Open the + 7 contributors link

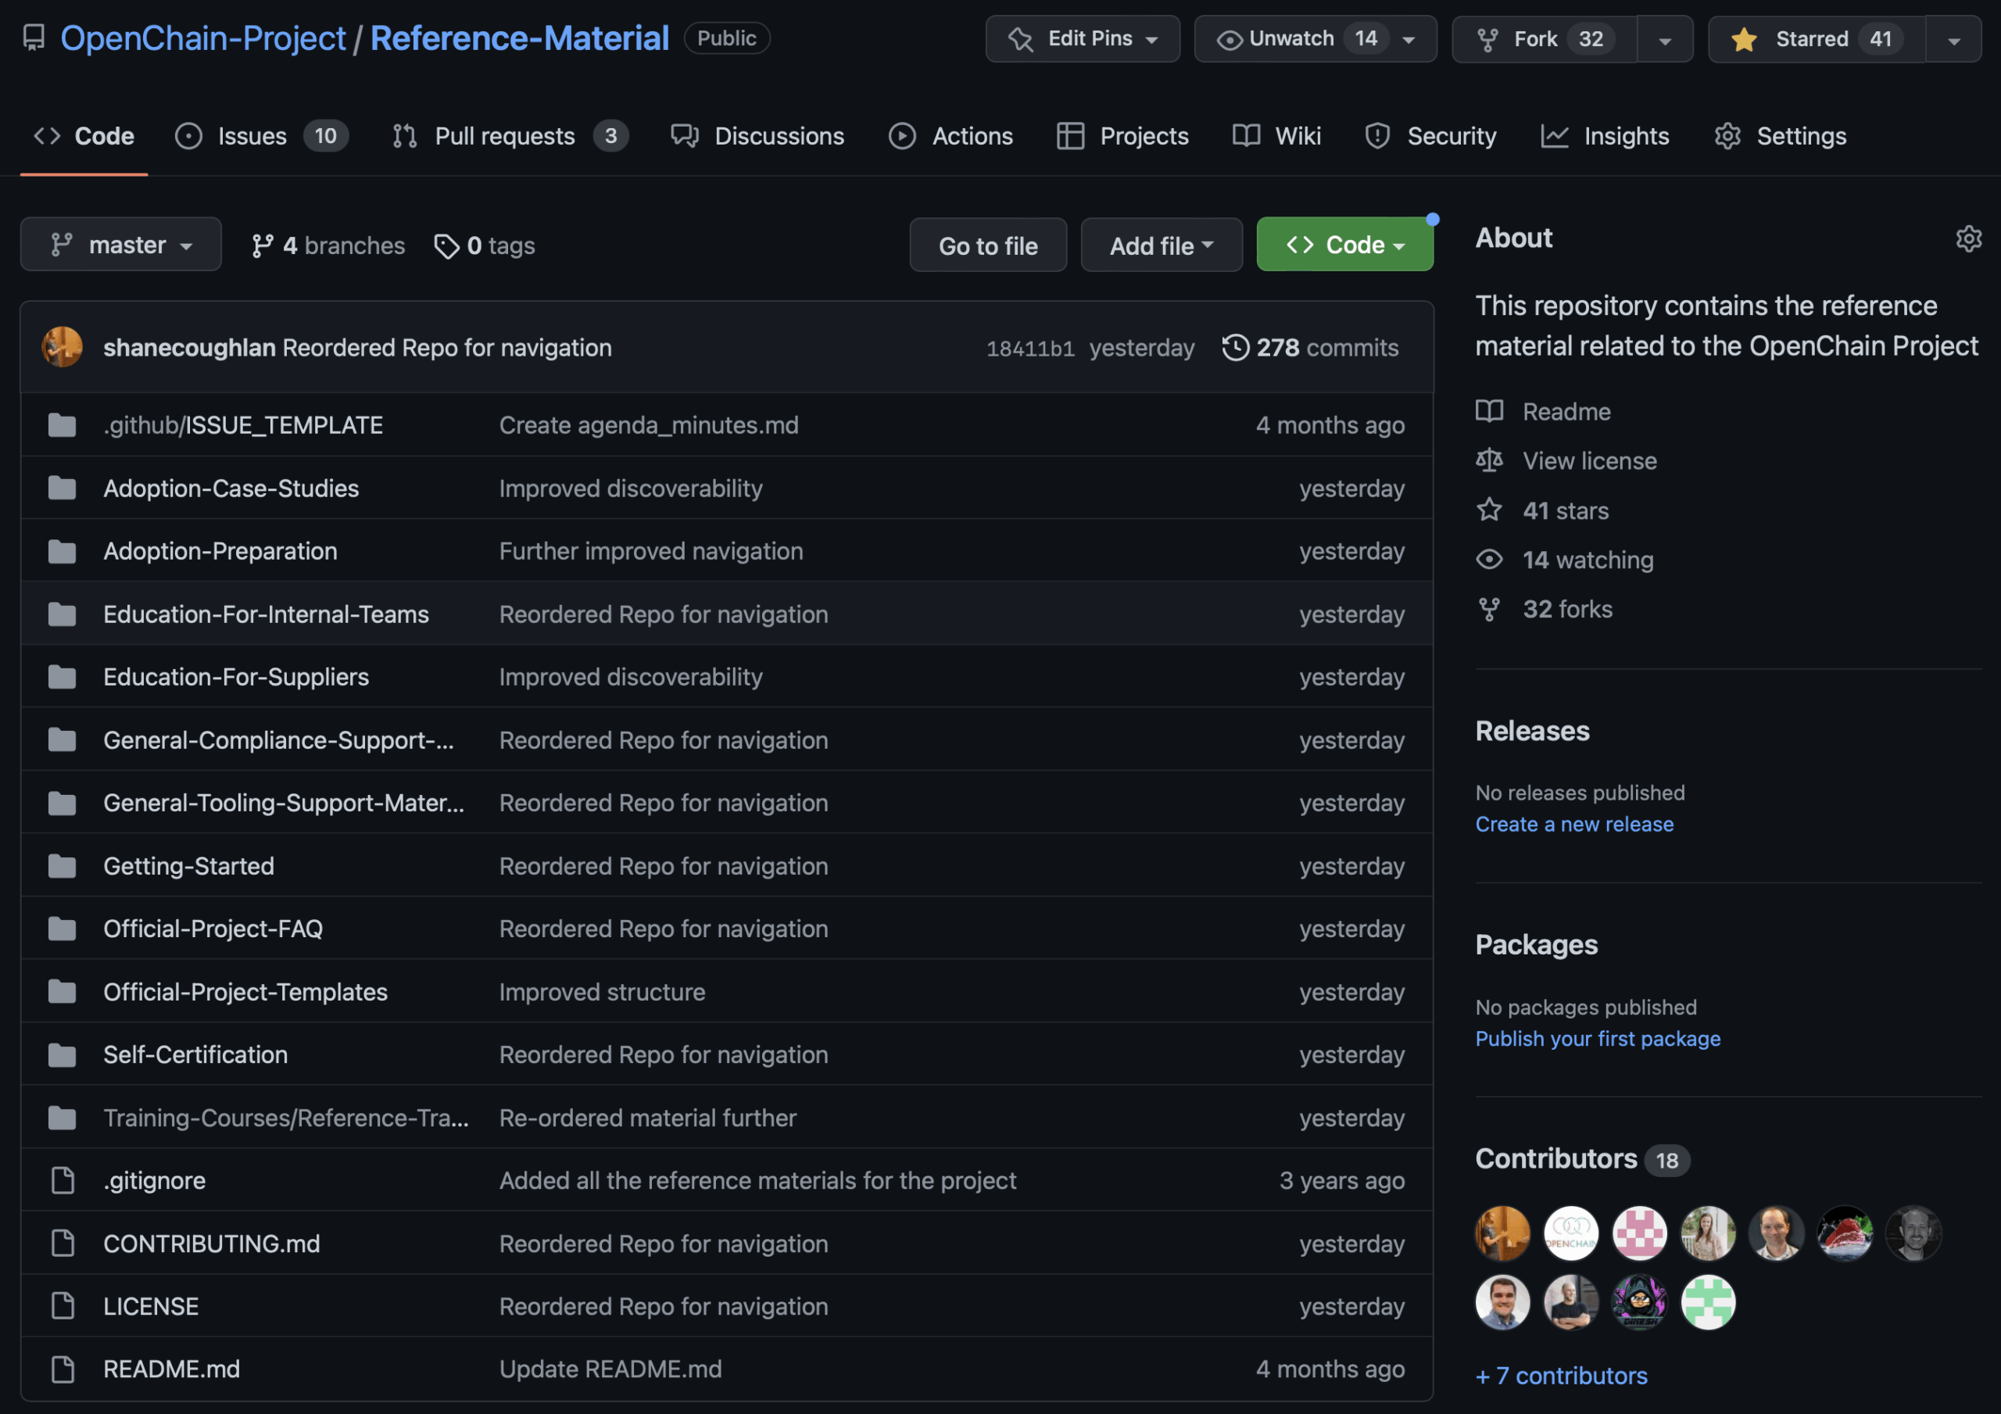click(1561, 1376)
